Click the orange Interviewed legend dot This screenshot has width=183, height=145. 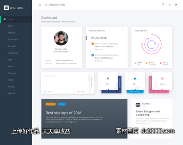(x=147, y=63)
